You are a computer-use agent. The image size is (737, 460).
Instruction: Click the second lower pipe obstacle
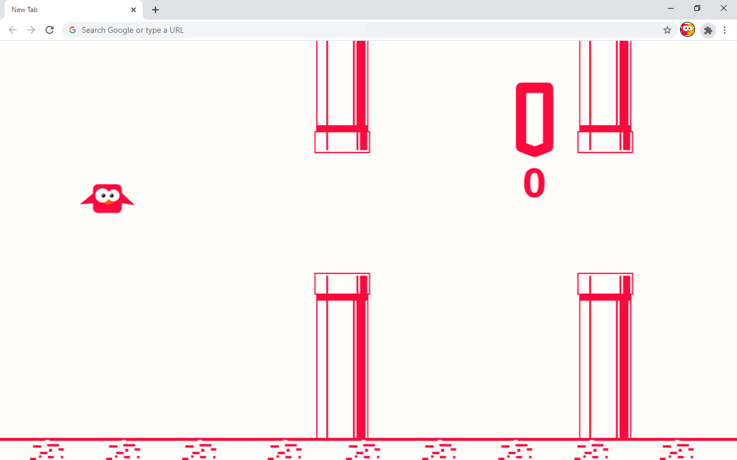(x=605, y=356)
